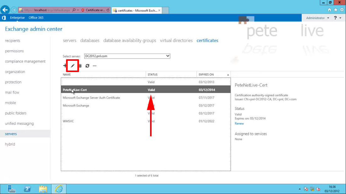346x194 pixels.
Task: Open servers in the left navigation
Action: pos(25,134)
